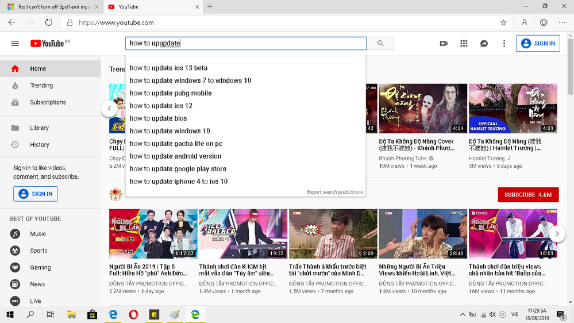Viewport: 574px width, 323px height.
Task: Click the SUBSCRIBE 4.6M button
Action: [528, 195]
